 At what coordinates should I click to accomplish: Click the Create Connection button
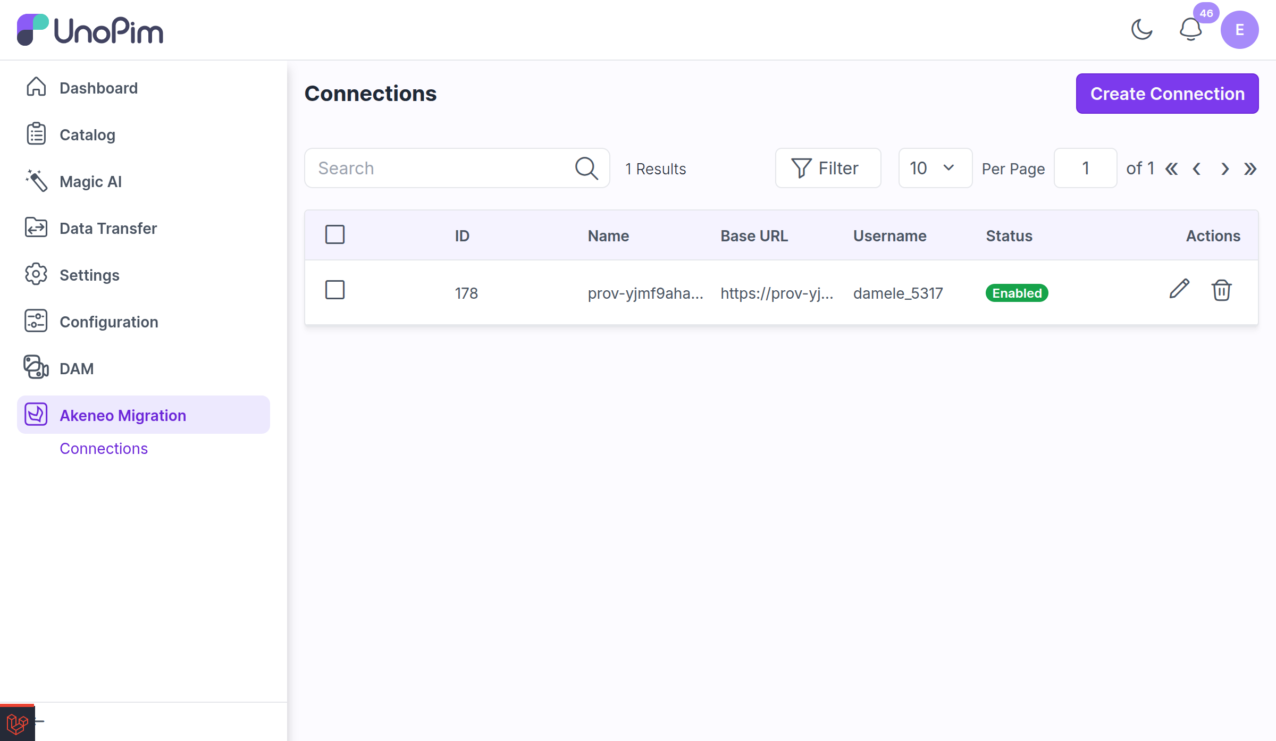point(1167,94)
